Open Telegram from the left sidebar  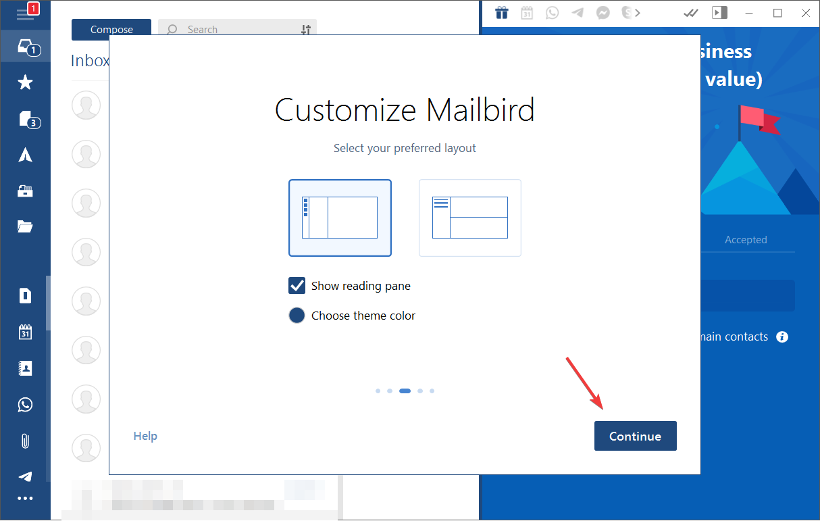pos(25,476)
